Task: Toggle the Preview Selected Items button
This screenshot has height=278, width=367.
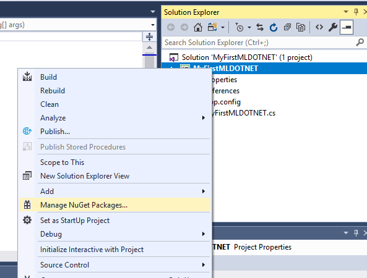Action: coord(347,27)
